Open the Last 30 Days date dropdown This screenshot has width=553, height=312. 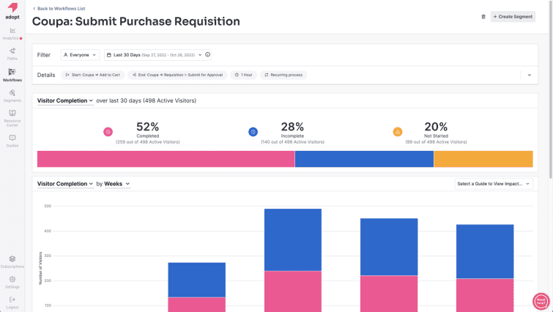(154, 55)
